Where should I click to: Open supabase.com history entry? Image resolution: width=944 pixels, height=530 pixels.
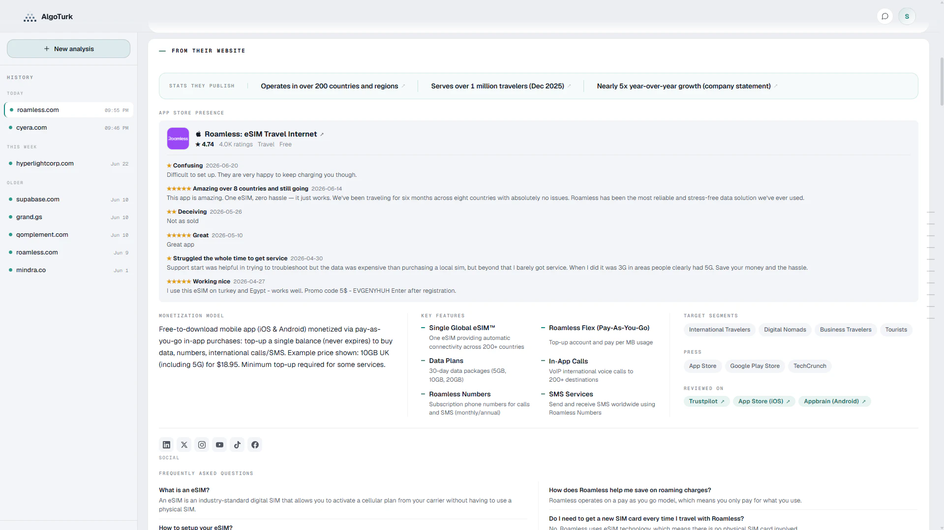(x=68, y=199)
